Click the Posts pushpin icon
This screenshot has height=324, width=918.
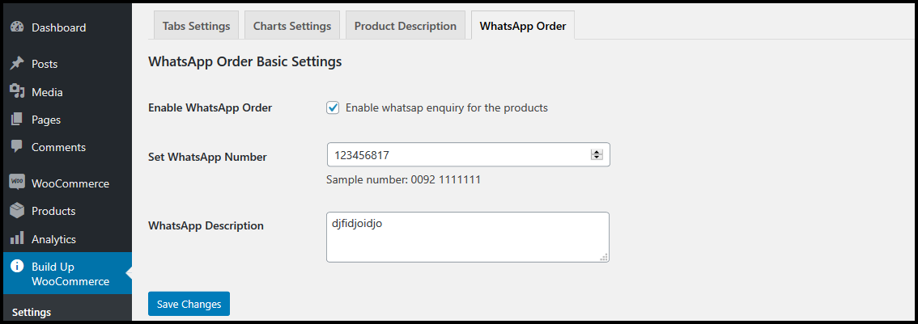pos(17,64)
